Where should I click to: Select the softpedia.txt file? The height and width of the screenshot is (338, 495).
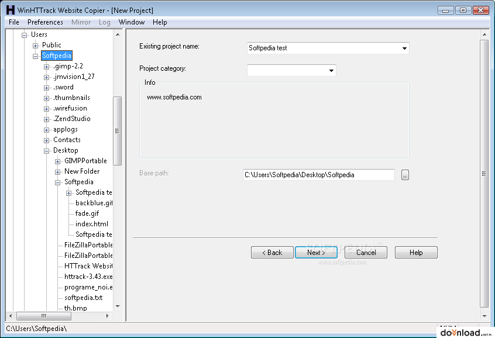coord(83,297)
